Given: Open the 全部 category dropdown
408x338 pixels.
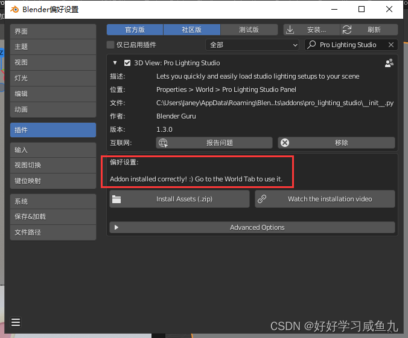Looking at the screenshot, I should coord(252,45).
